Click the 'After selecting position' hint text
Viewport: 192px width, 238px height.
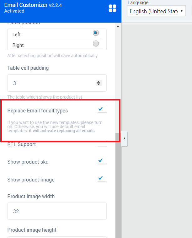click(x=52, y=56)
